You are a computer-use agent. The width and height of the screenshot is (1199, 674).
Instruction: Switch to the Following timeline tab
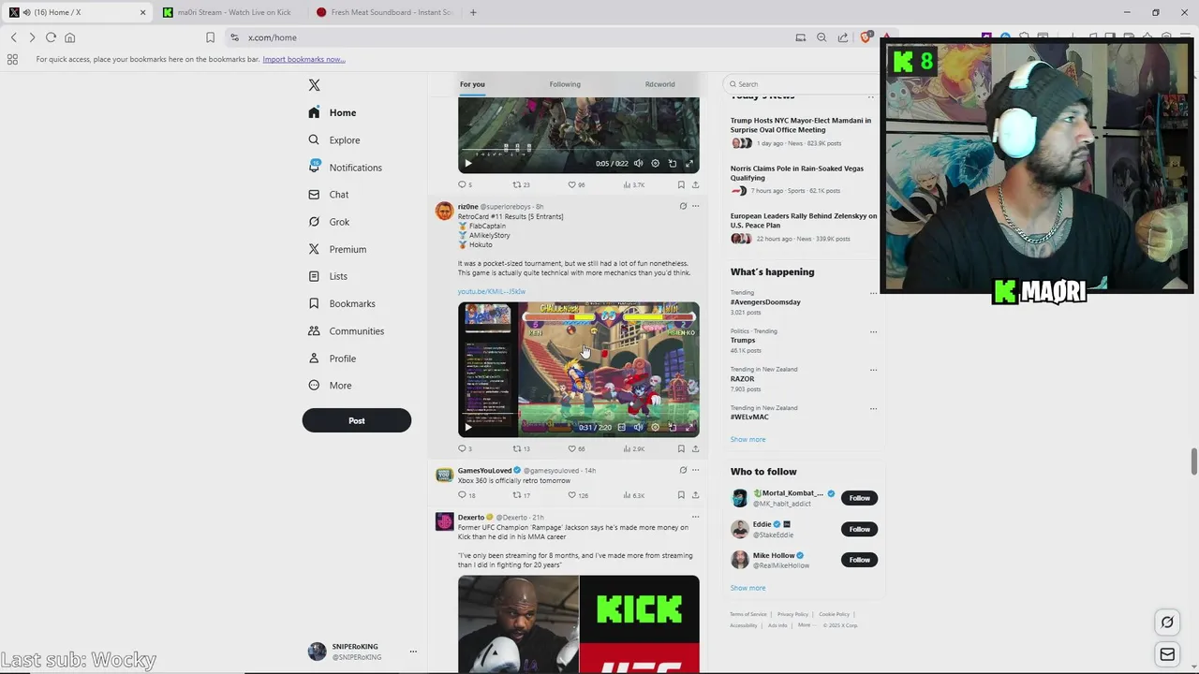click(x=565, y=84)
